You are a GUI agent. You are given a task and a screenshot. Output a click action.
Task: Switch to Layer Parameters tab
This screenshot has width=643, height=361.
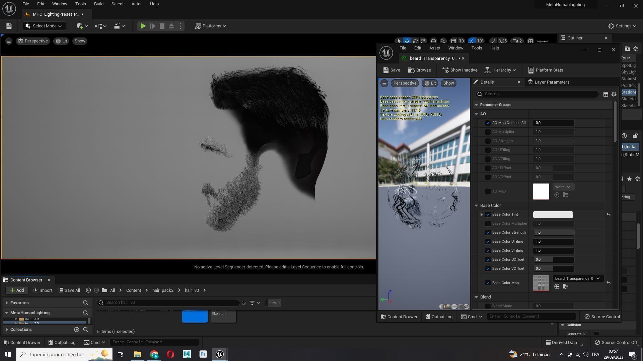[548, 82]
